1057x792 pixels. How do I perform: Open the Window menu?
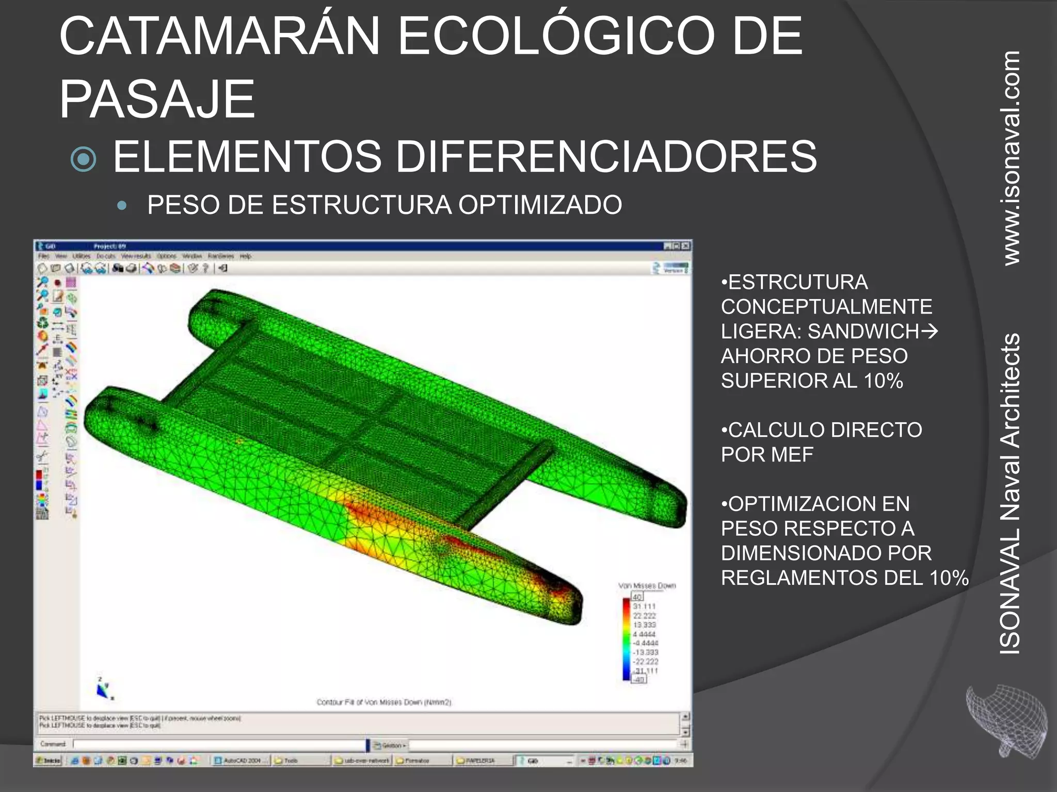point(192,256)
